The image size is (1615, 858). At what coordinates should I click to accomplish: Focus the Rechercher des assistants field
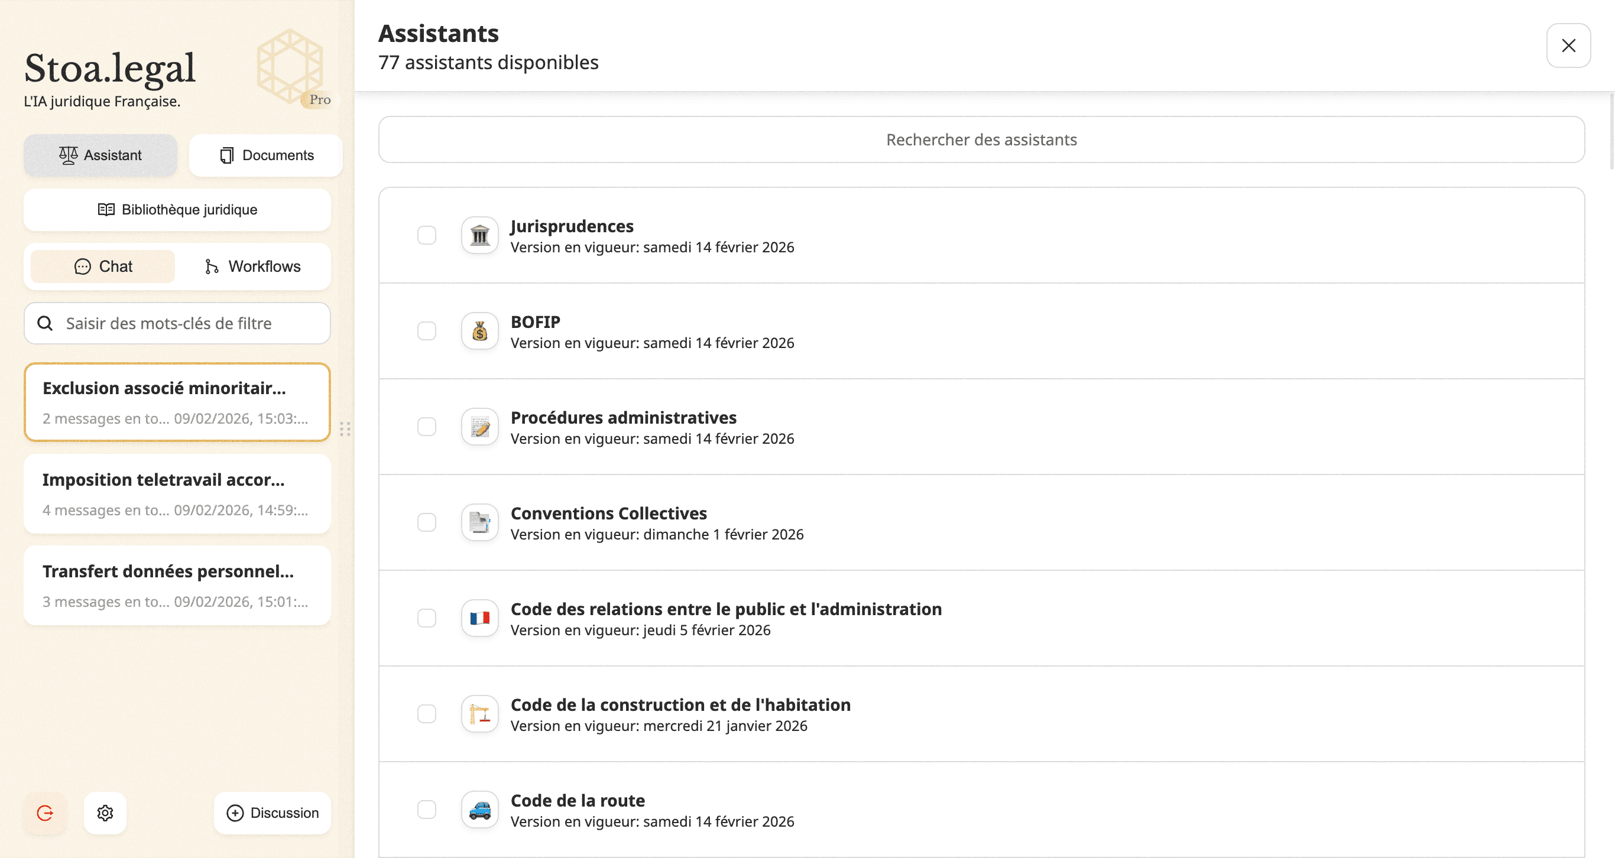(981, 140)
